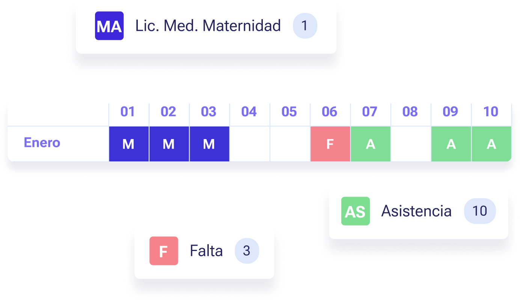Click the Asistencia label
The width and height of the screenshot is (520, 302).
point(416,211)
